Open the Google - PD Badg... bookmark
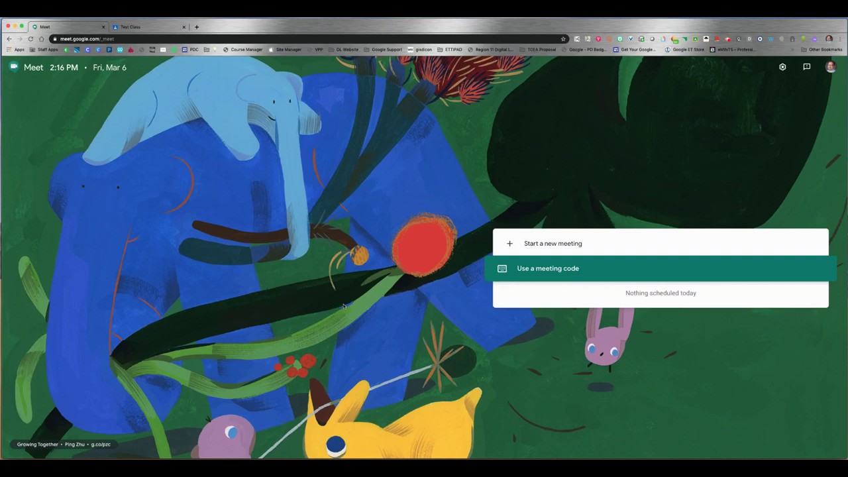Viewport: 848px width, 477px height. click(584, 50)
